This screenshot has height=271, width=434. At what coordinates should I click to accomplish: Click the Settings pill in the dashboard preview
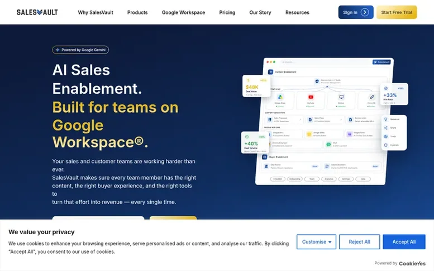346,179
